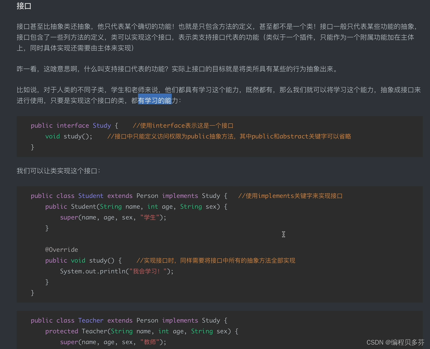Click the constructor line "public Student(String name, int age, String sex) {"

136,207
